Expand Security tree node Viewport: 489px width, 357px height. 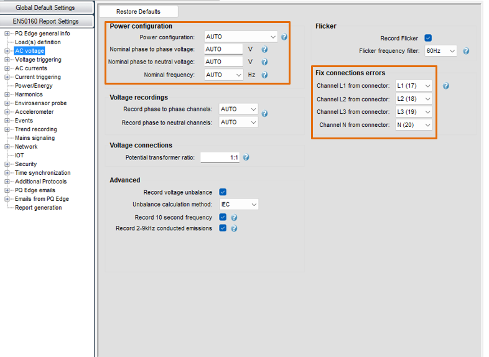tap(7, 164)
